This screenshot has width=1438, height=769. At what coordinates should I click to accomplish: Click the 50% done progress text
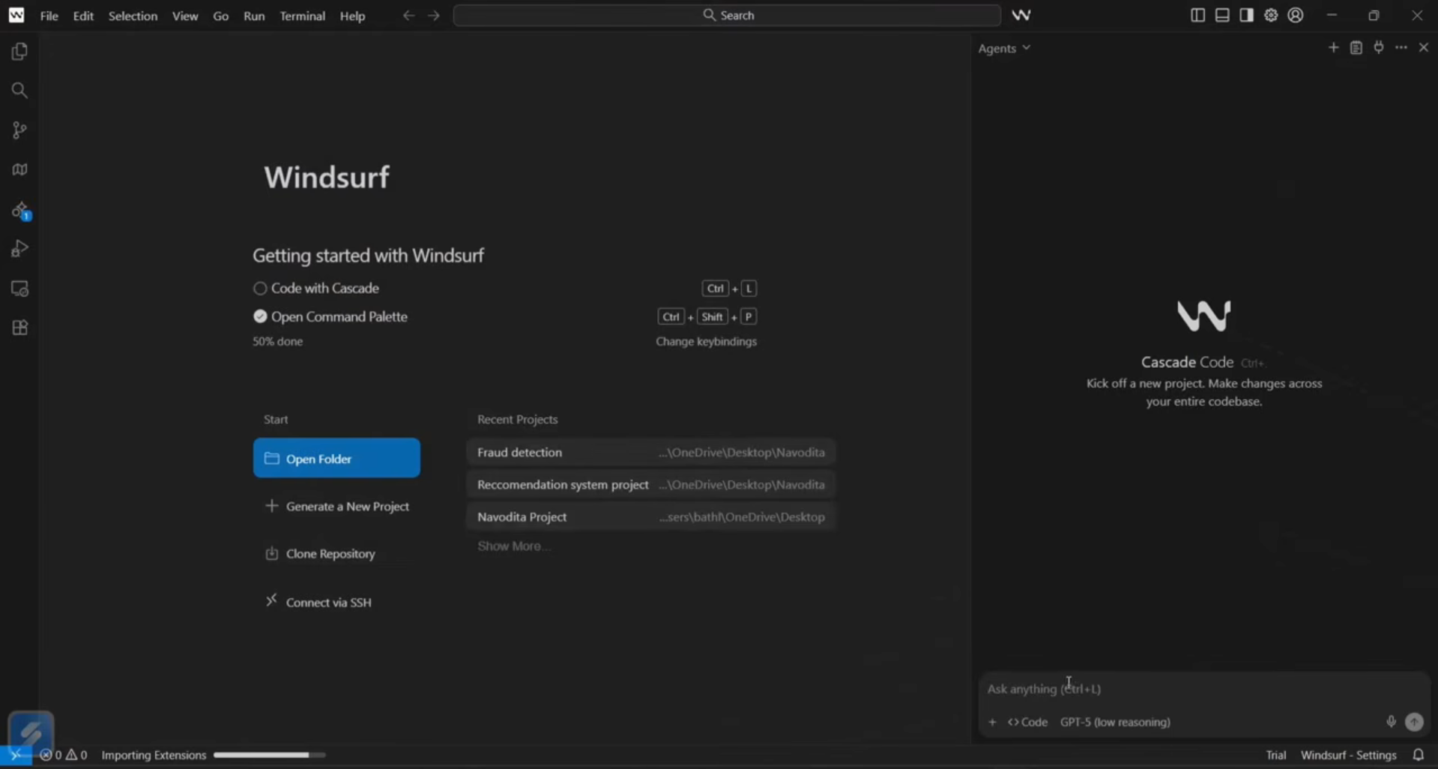coord(277,342)
